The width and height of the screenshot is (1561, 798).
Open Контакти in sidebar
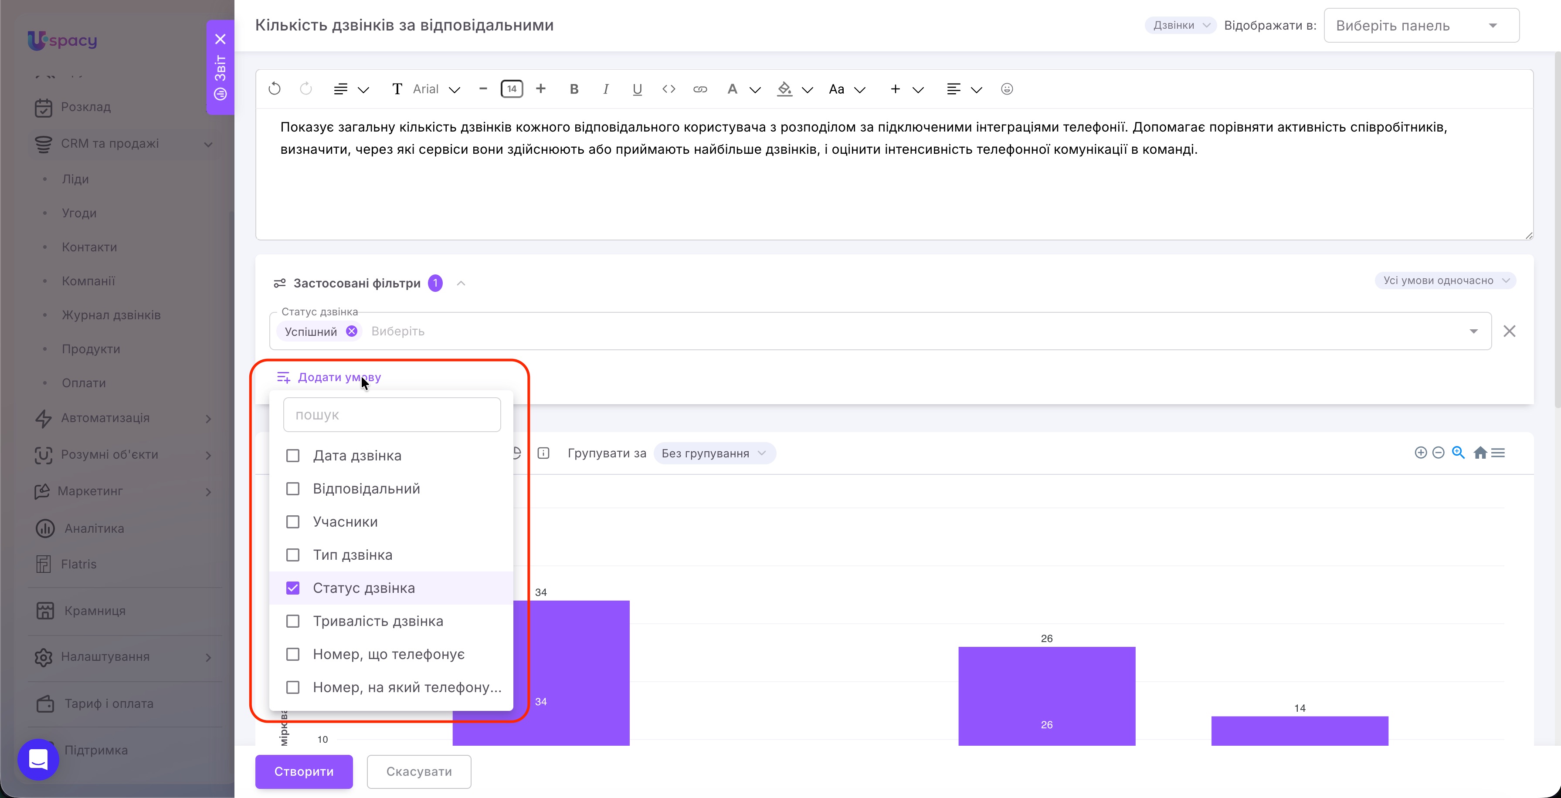pyautogui.click(x=89, y=247)
